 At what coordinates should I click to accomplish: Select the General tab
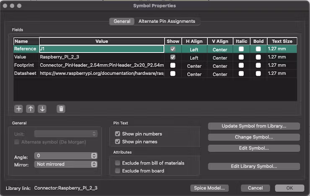(x=122, y=21)
